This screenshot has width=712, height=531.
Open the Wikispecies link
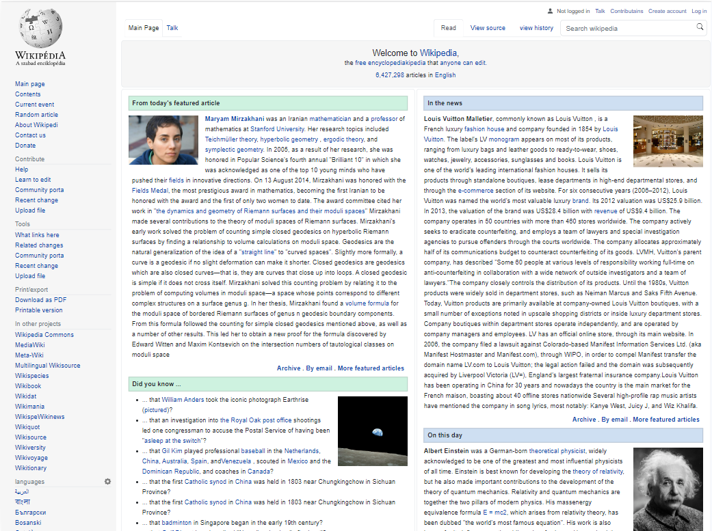(31, 376)
